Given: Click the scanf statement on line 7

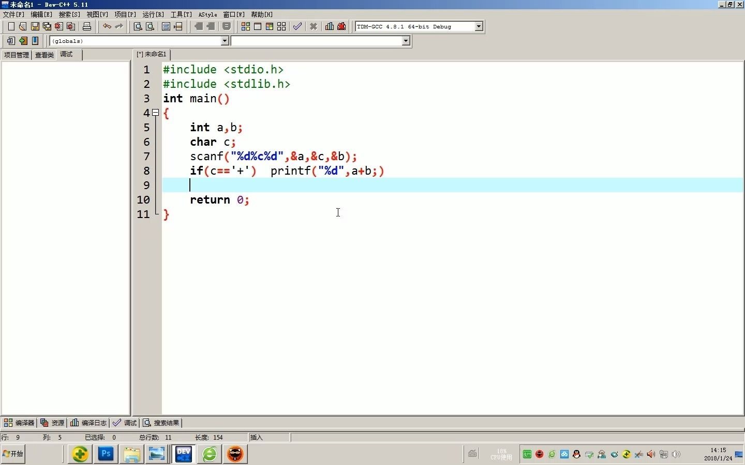Looking at the screenshot, I should pyautogui.click(x=273, y=156).
